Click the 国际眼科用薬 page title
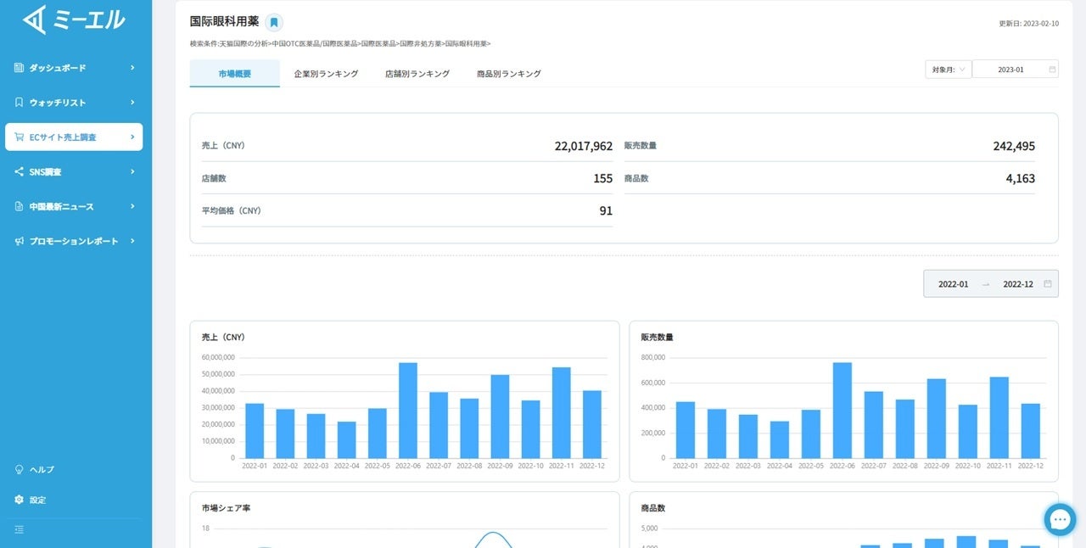Screen dimensions: 1086x548 [x=225, y=22]
